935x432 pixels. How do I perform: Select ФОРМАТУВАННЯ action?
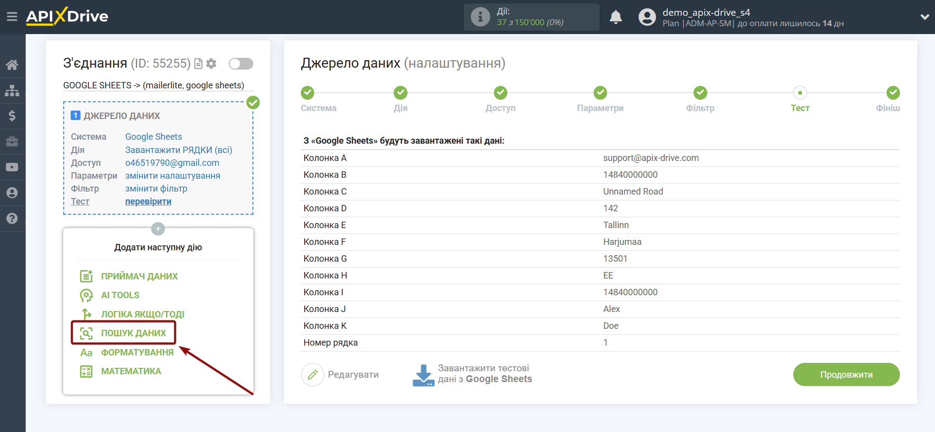point(137,353)
